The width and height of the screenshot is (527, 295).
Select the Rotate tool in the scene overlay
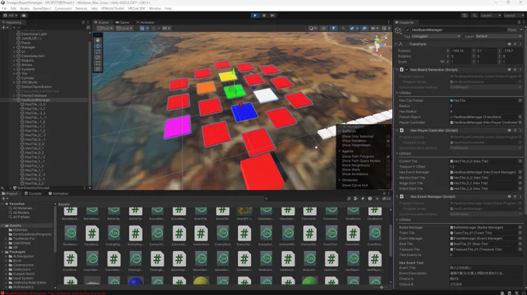coord(98,52)
